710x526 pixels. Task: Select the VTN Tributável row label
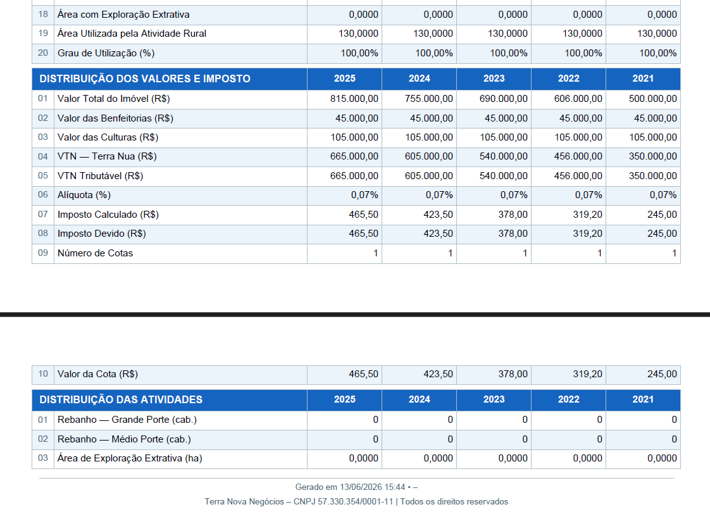click(100, 176)
